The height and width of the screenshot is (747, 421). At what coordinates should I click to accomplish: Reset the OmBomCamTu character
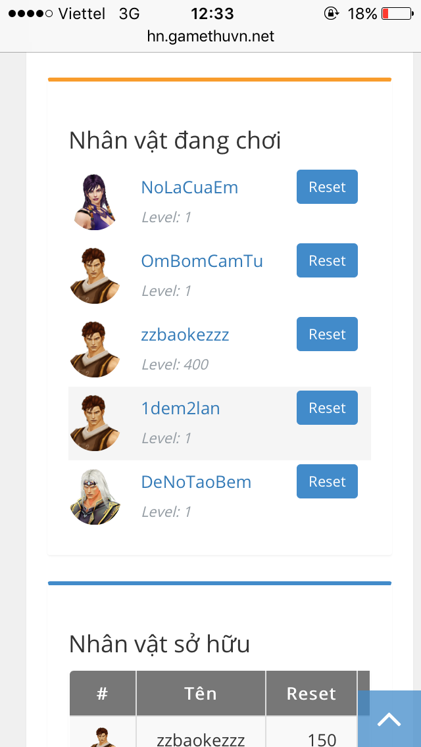coord(327,260)
